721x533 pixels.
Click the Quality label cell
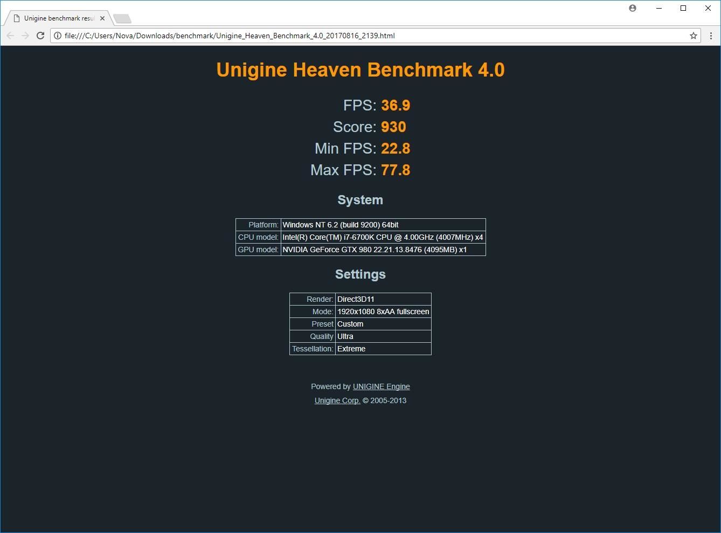(x=313, y=336)
